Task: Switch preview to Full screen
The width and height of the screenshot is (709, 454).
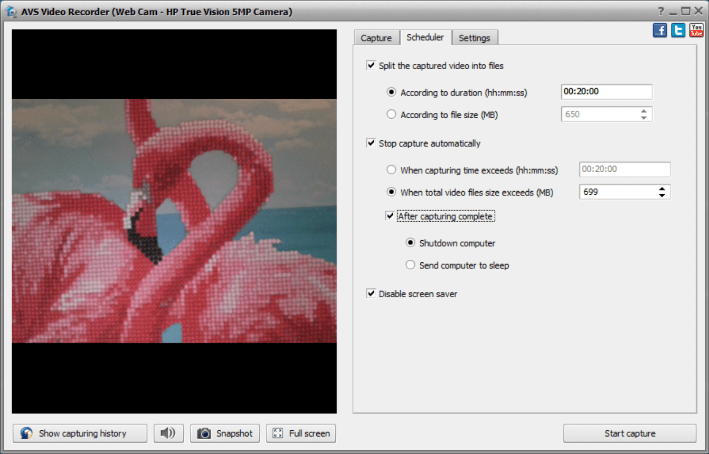Action: [301, 433]
